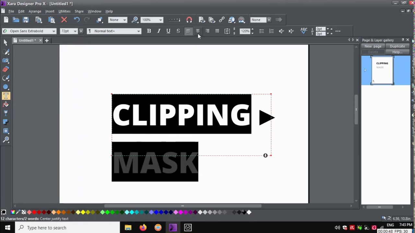Viewport: 415px width, 233px height.
Task: Select the Shadow tool
Action: (x=6, y=122)
